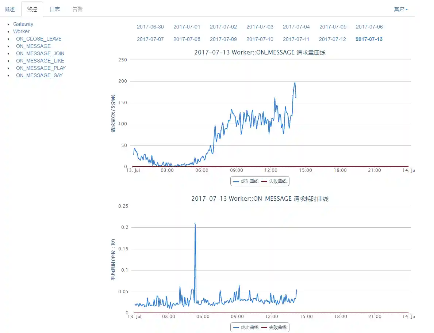Screen dimensions: 434x333
Task: View data for date 2017-07-01
Action: click(x=187, y=27)
